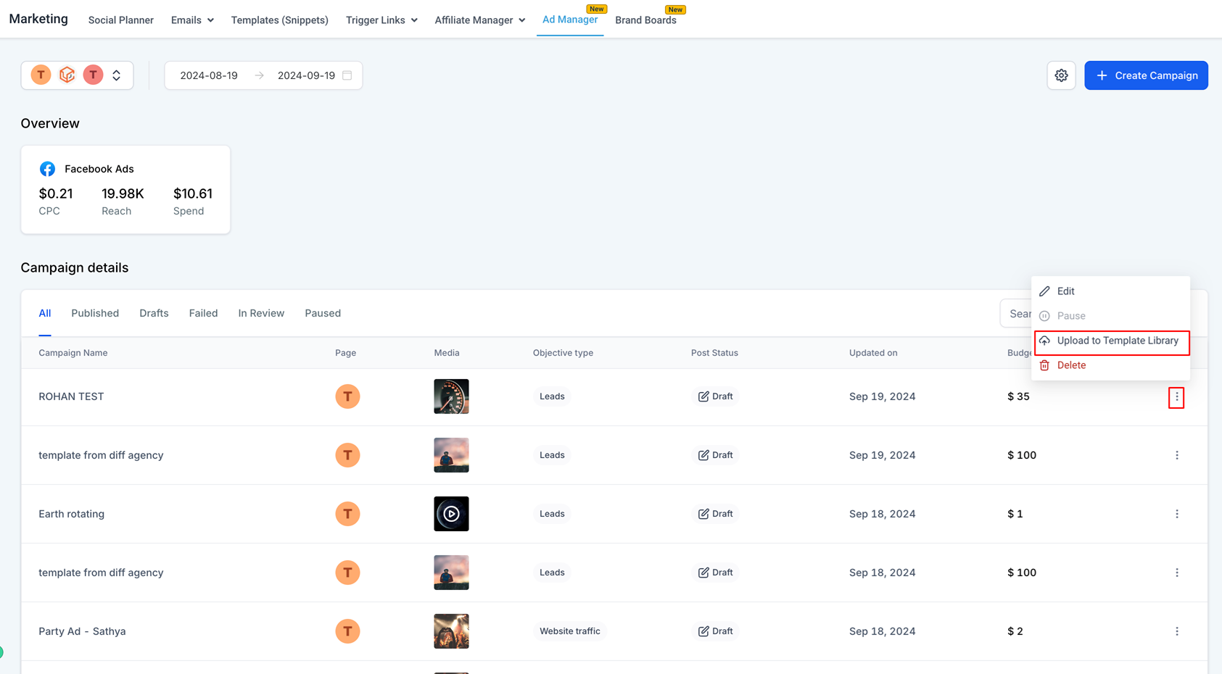Screen dimensions: 1222x674
Task: Click the trash icon next to Delete
Action: [1044, 365]
